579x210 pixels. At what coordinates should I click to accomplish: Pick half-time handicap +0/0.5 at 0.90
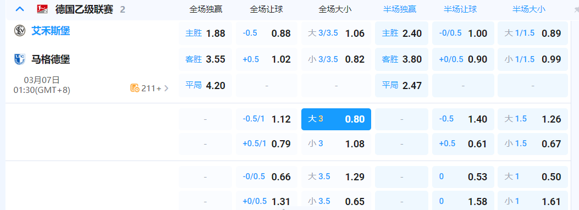(463, 59)
